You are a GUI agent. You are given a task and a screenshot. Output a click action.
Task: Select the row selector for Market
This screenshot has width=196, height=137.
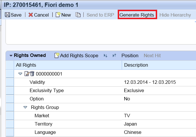(10, 116)
